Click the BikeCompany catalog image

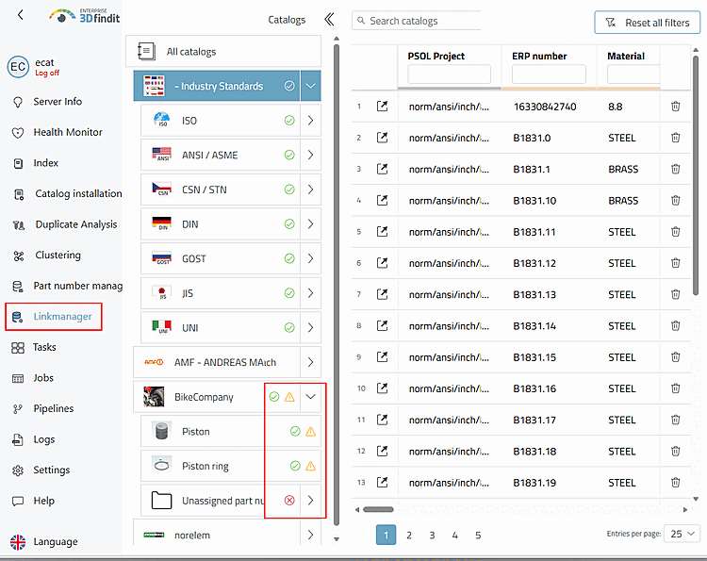[154, 397]
